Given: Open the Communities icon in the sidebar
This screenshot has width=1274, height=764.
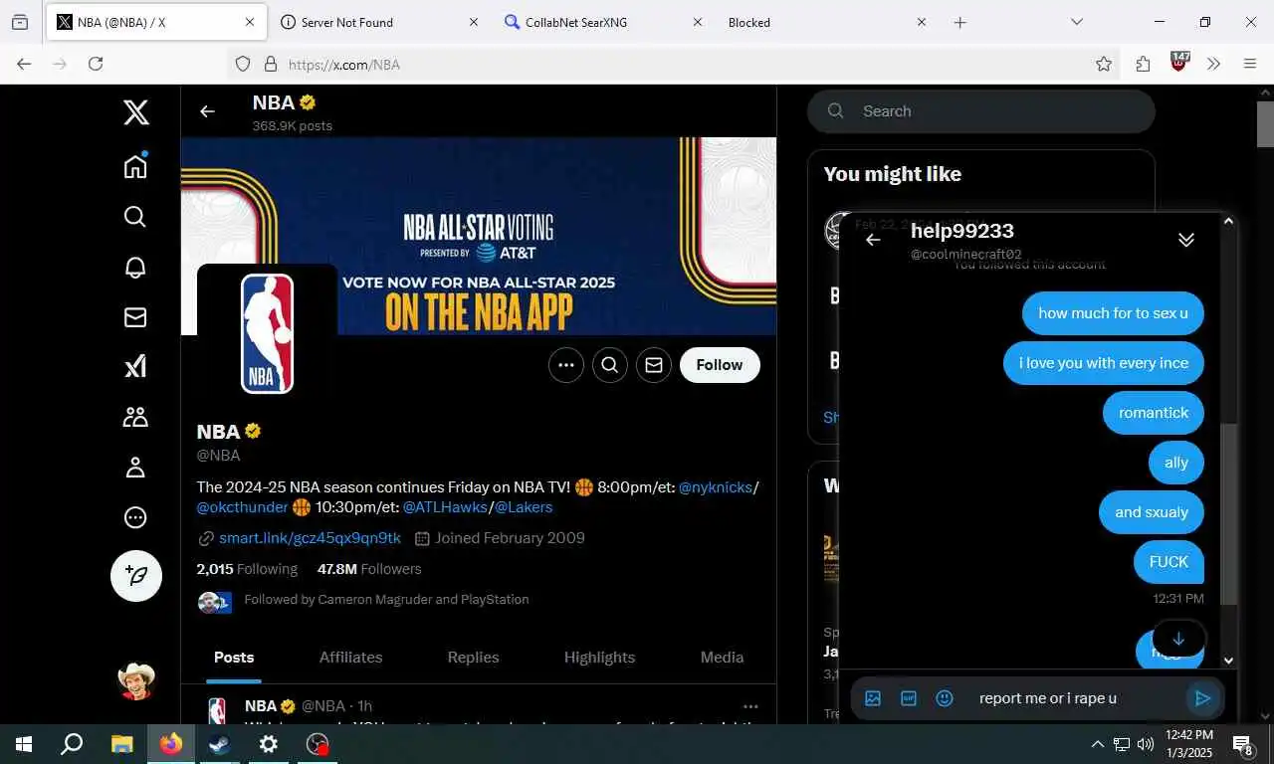Looking at the screenshot, I should [135, 417].
